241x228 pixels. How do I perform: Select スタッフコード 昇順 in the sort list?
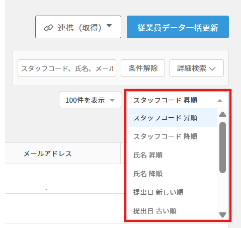click(172, 118)
